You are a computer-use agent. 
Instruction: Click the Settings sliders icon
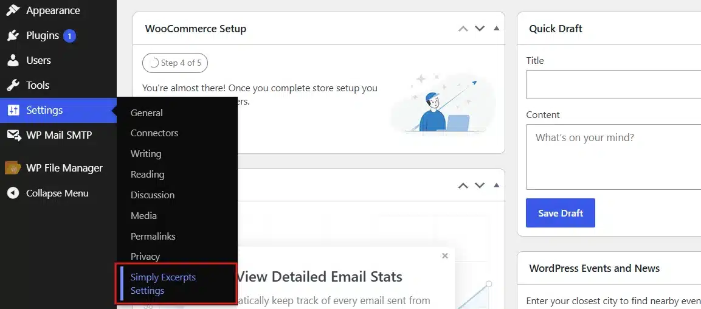click(x=13, y=111)
